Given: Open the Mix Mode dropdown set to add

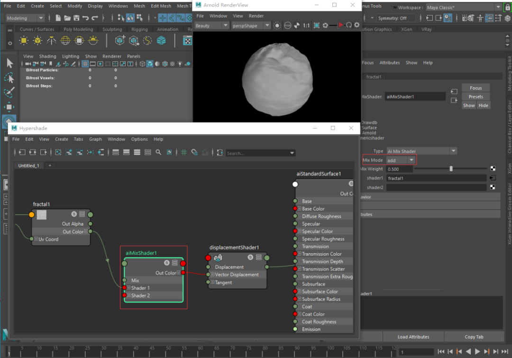Looking at the screenshot, I should coord(401,160).
